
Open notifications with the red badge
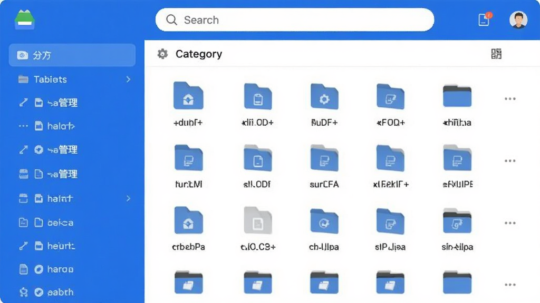coord(485,19)
